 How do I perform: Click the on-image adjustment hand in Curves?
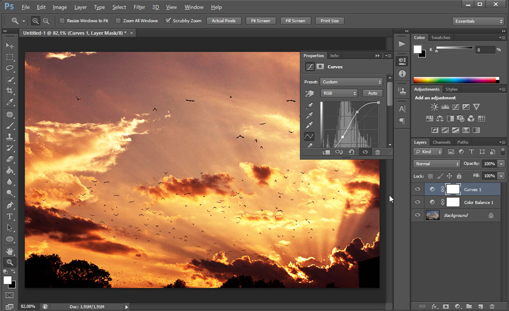[309, 93]
